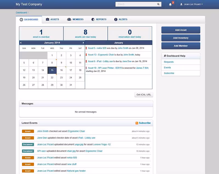Image resolution: width=219 pixels, height=174 pixels.
Task: Open the Asset 13 - Ergonomic Chair link
Action: pyautogui.click(x=101, y=55)
